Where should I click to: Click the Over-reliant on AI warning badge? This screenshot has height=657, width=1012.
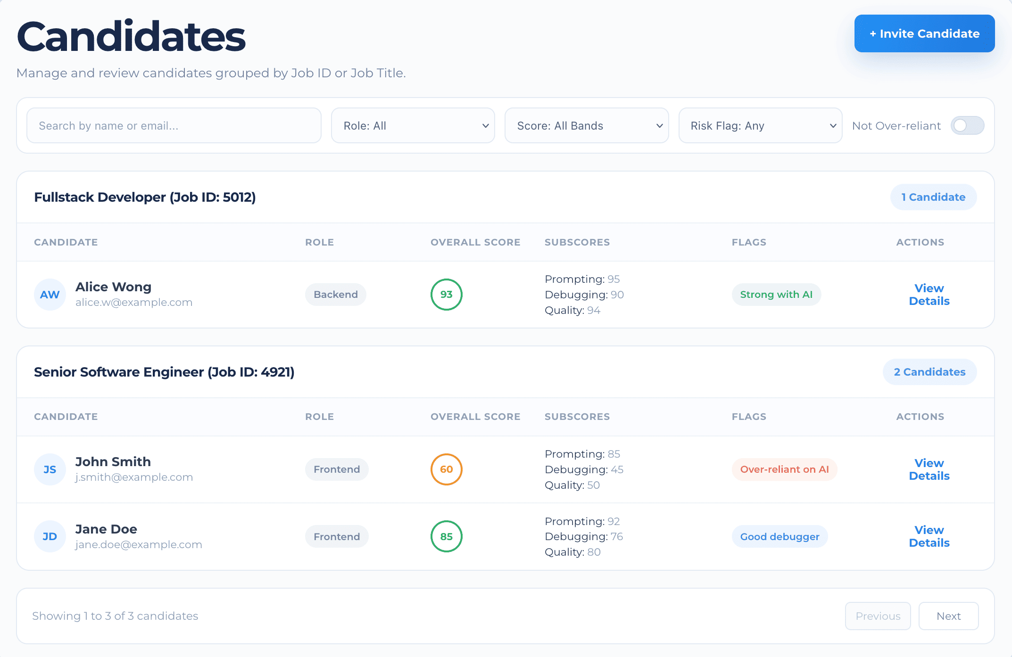784,469
